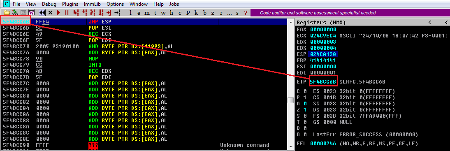Open the Debug menu
This screenshot has width=450, height=151.
tap(49, 4)
